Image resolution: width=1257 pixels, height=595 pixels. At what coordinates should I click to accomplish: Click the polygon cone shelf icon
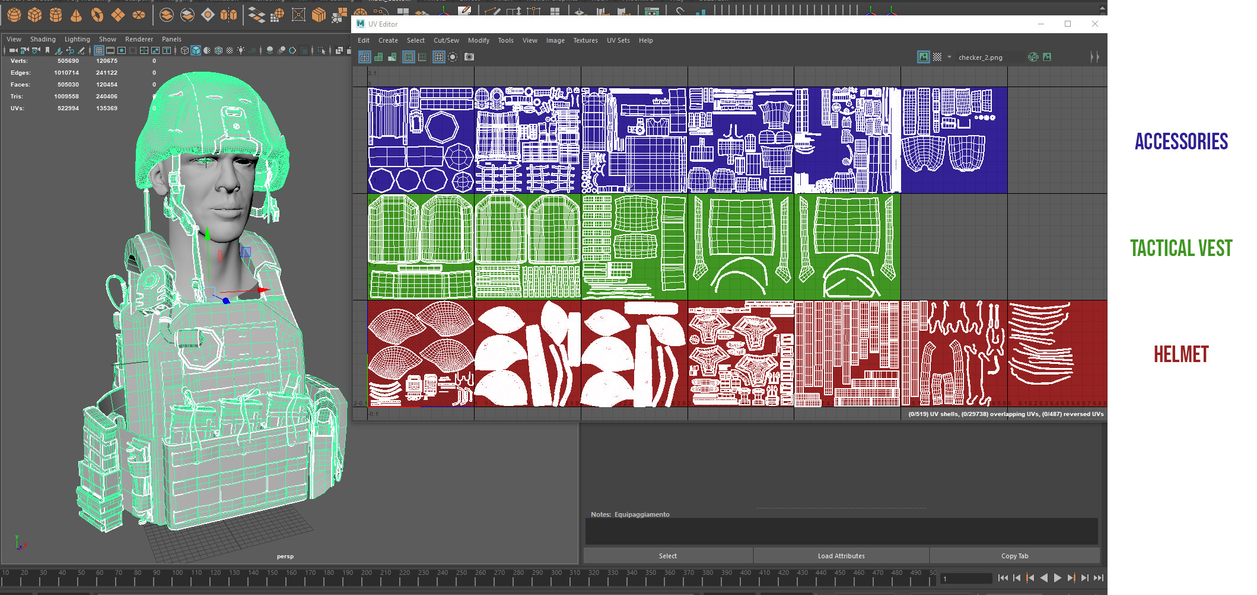point(77,15)
